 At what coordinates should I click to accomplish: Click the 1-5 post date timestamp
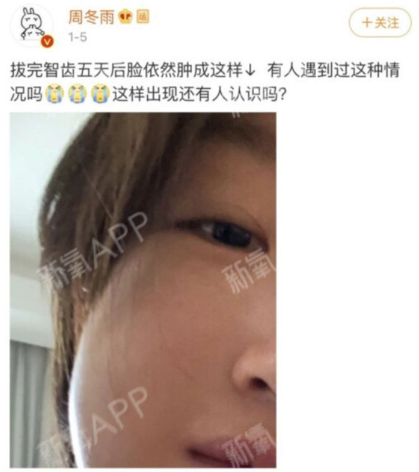click(x=77, y=37)
